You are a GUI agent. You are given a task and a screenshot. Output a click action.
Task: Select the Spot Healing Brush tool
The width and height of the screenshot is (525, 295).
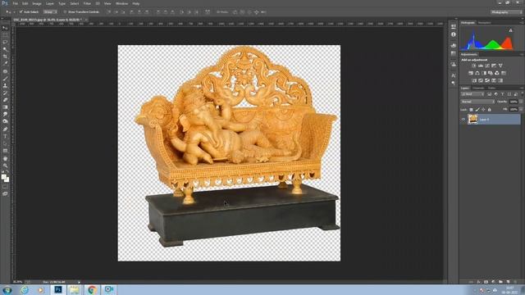[5, 71]
